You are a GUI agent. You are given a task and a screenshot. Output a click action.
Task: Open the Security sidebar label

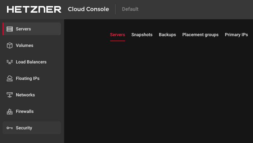24,128
